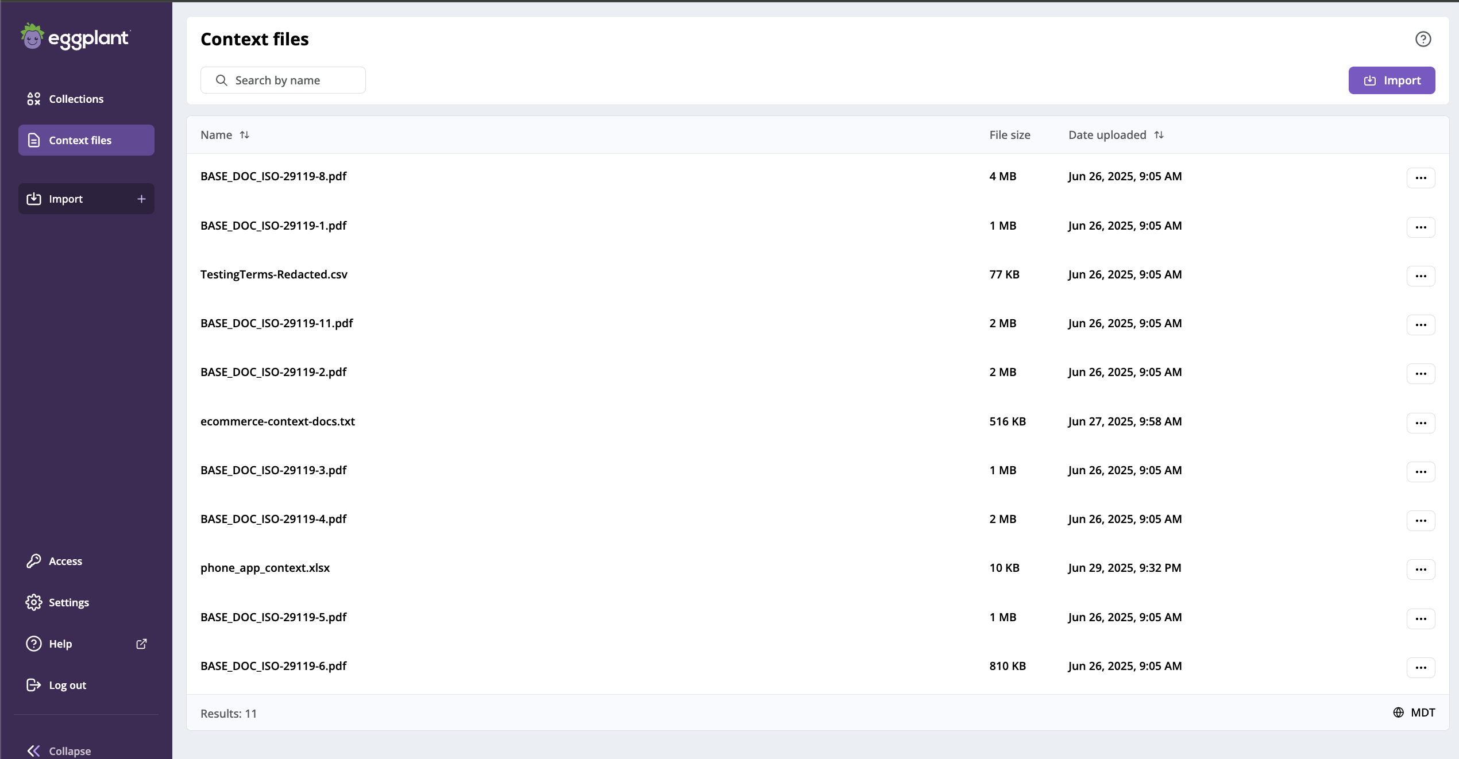Viewport: 1459px width, 759px height.
Task: Select file name BASE_DOC_ISO-29119-6.pdf
Action: tap(273, 666)
